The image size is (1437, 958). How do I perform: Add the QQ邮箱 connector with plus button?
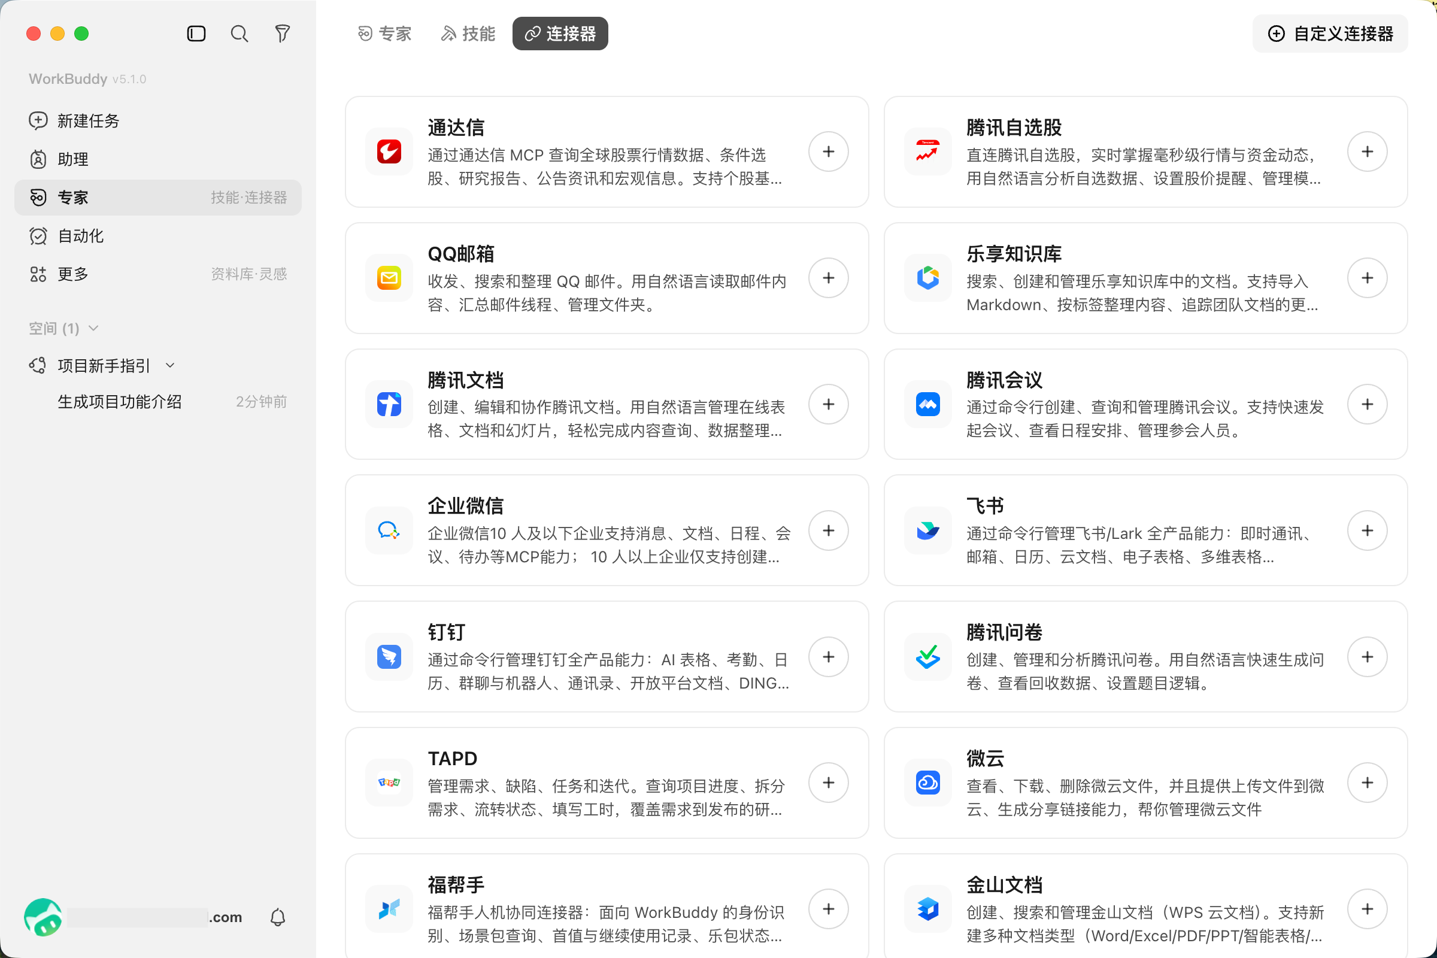829,278
